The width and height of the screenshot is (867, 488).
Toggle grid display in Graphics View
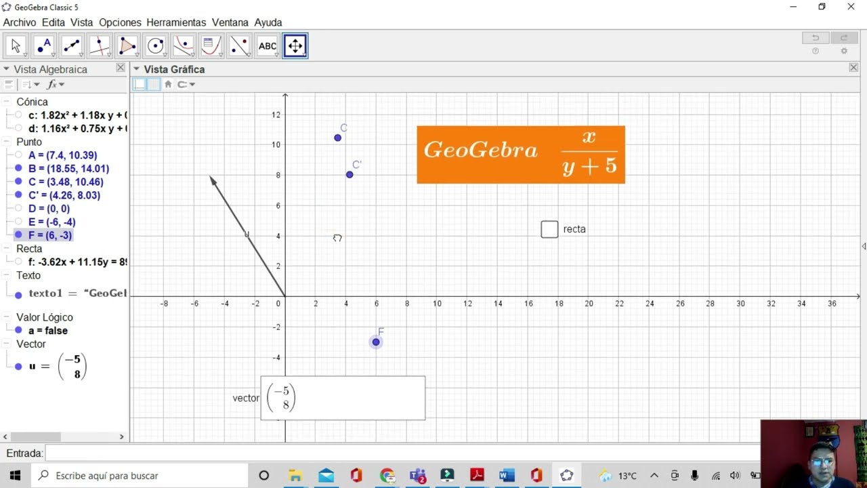[x=153, y=84]
